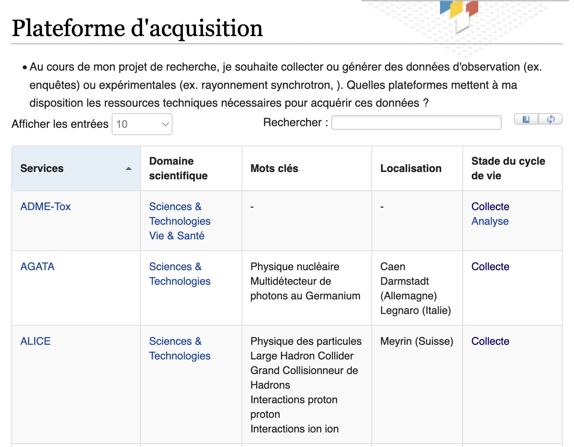
Task: Open the AGATA service page
Action: pos(37,266)
